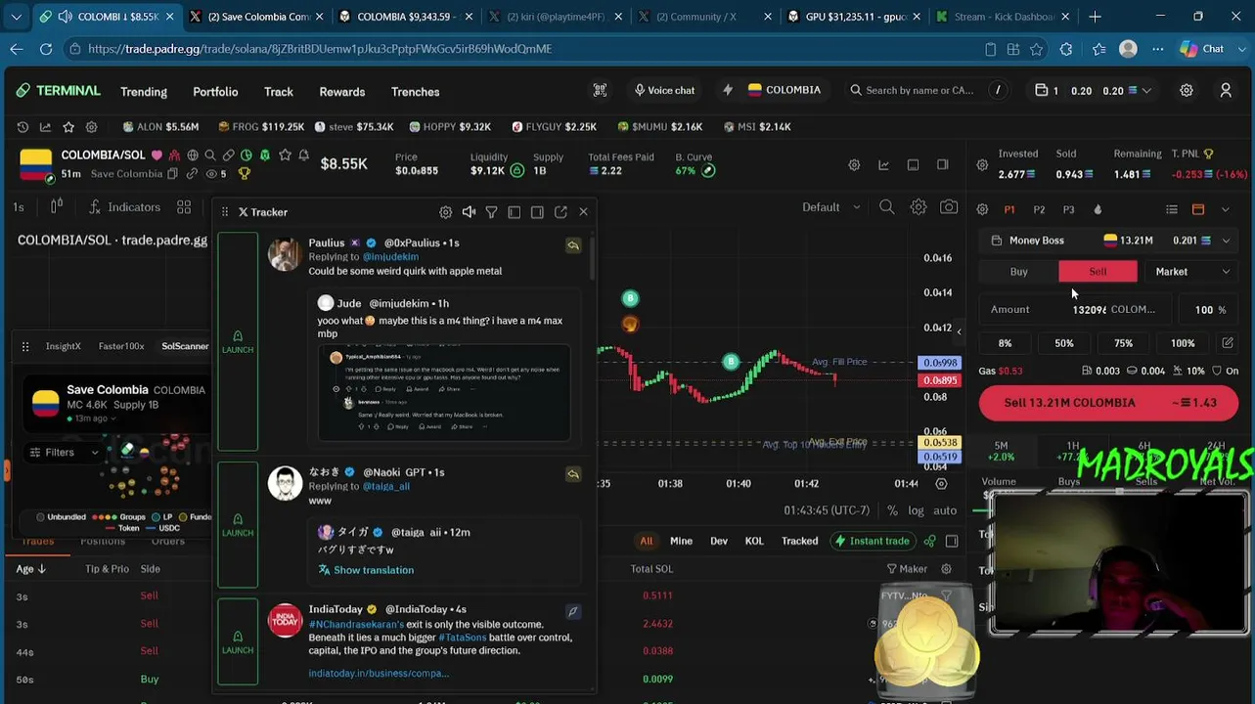Sort trades by the Age column
1255x704 pixels.
coord(31,569)
